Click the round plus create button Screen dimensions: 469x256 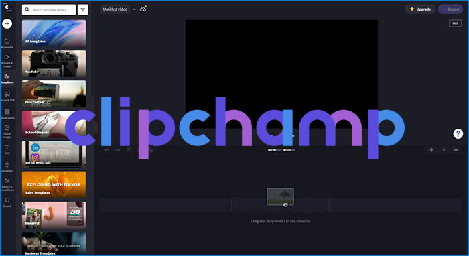(7, 24)
